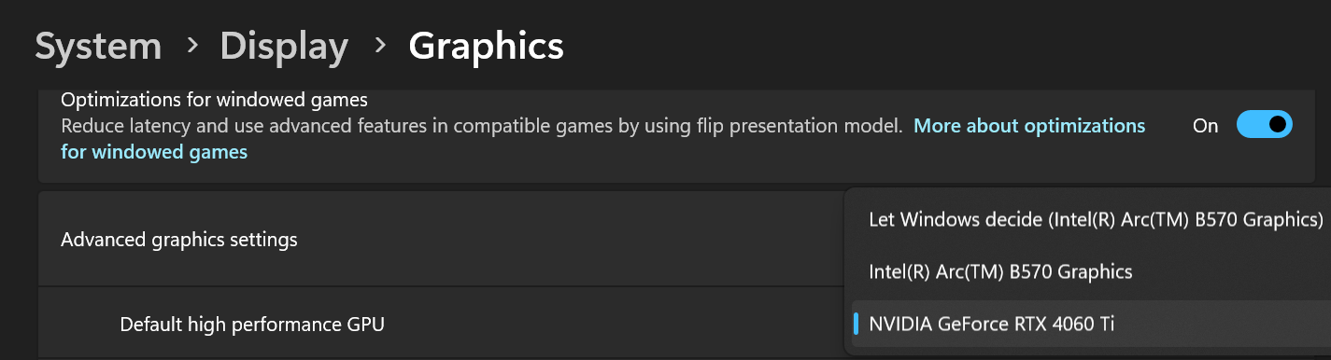Click the Graphics page title

486,46
